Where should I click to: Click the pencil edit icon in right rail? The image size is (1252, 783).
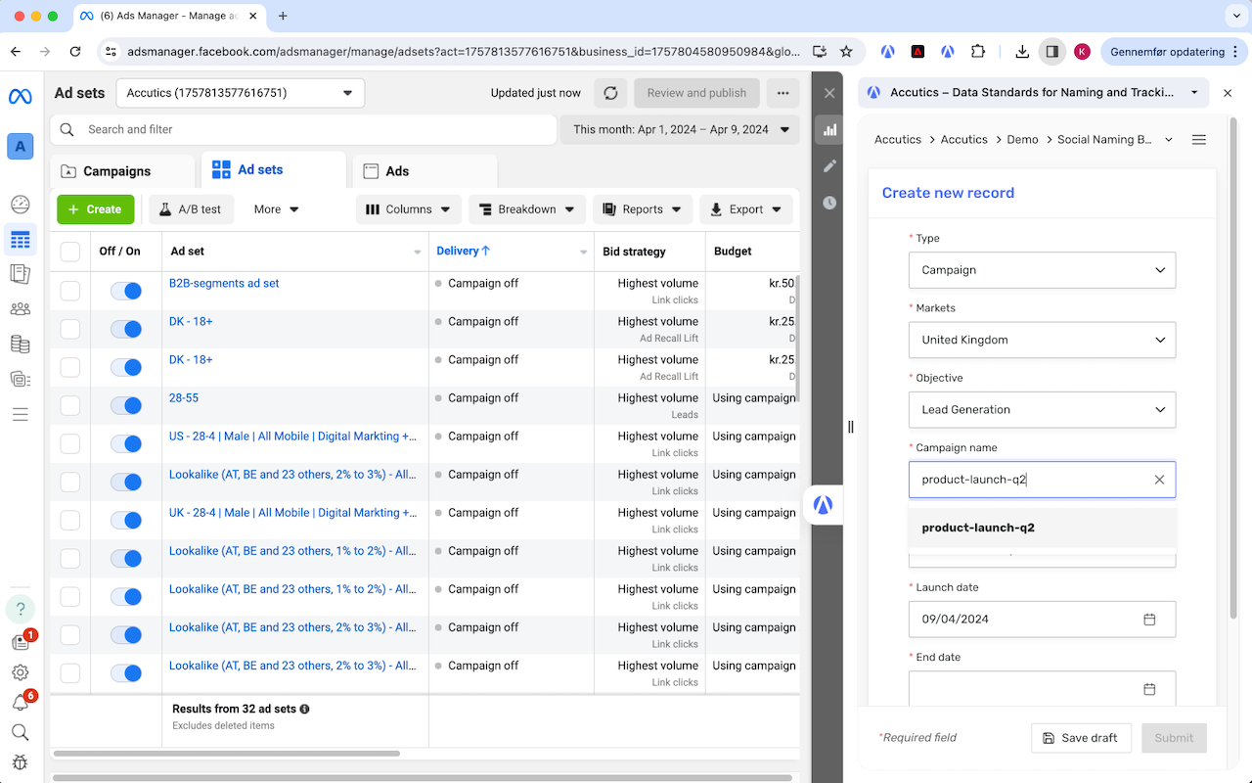point(829,166)
